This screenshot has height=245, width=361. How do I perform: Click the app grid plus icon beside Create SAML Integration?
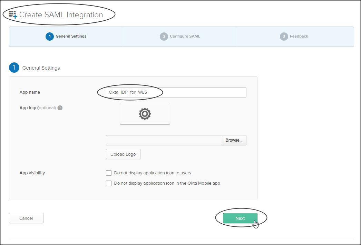click(x=13, y=14)
